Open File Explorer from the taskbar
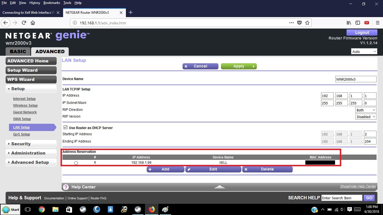The image size is (383, 215). pos(55,209)
